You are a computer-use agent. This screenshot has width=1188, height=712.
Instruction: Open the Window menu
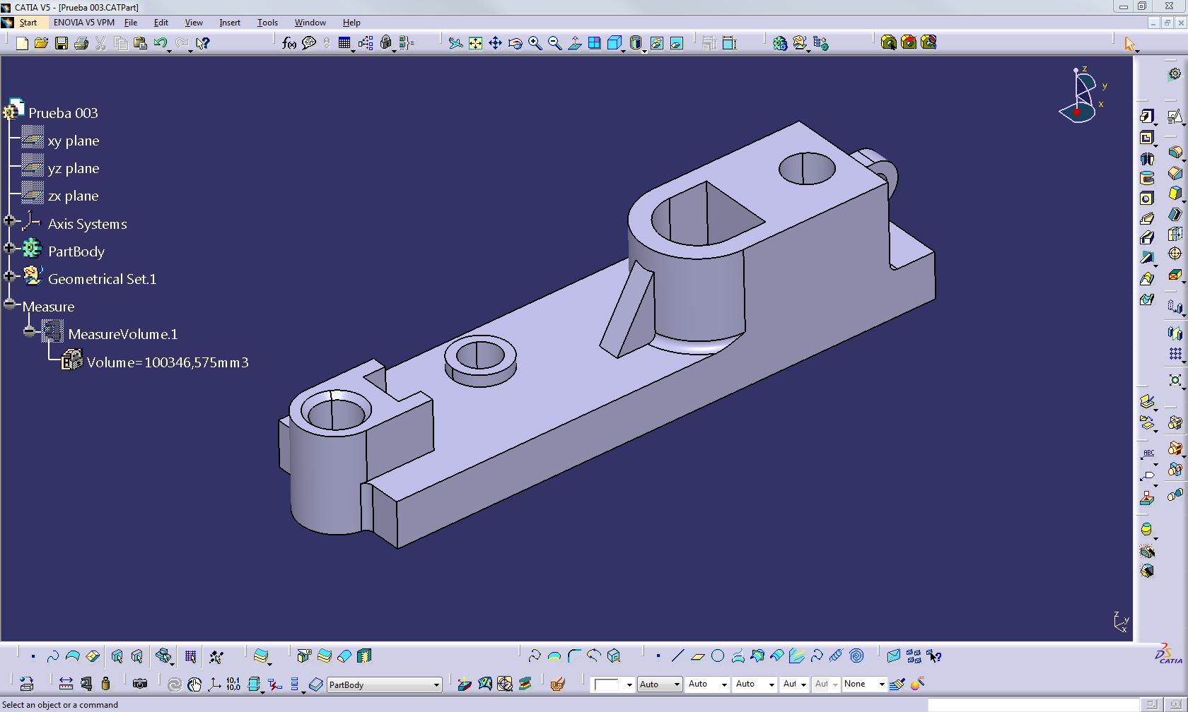(x=310, y=23)
